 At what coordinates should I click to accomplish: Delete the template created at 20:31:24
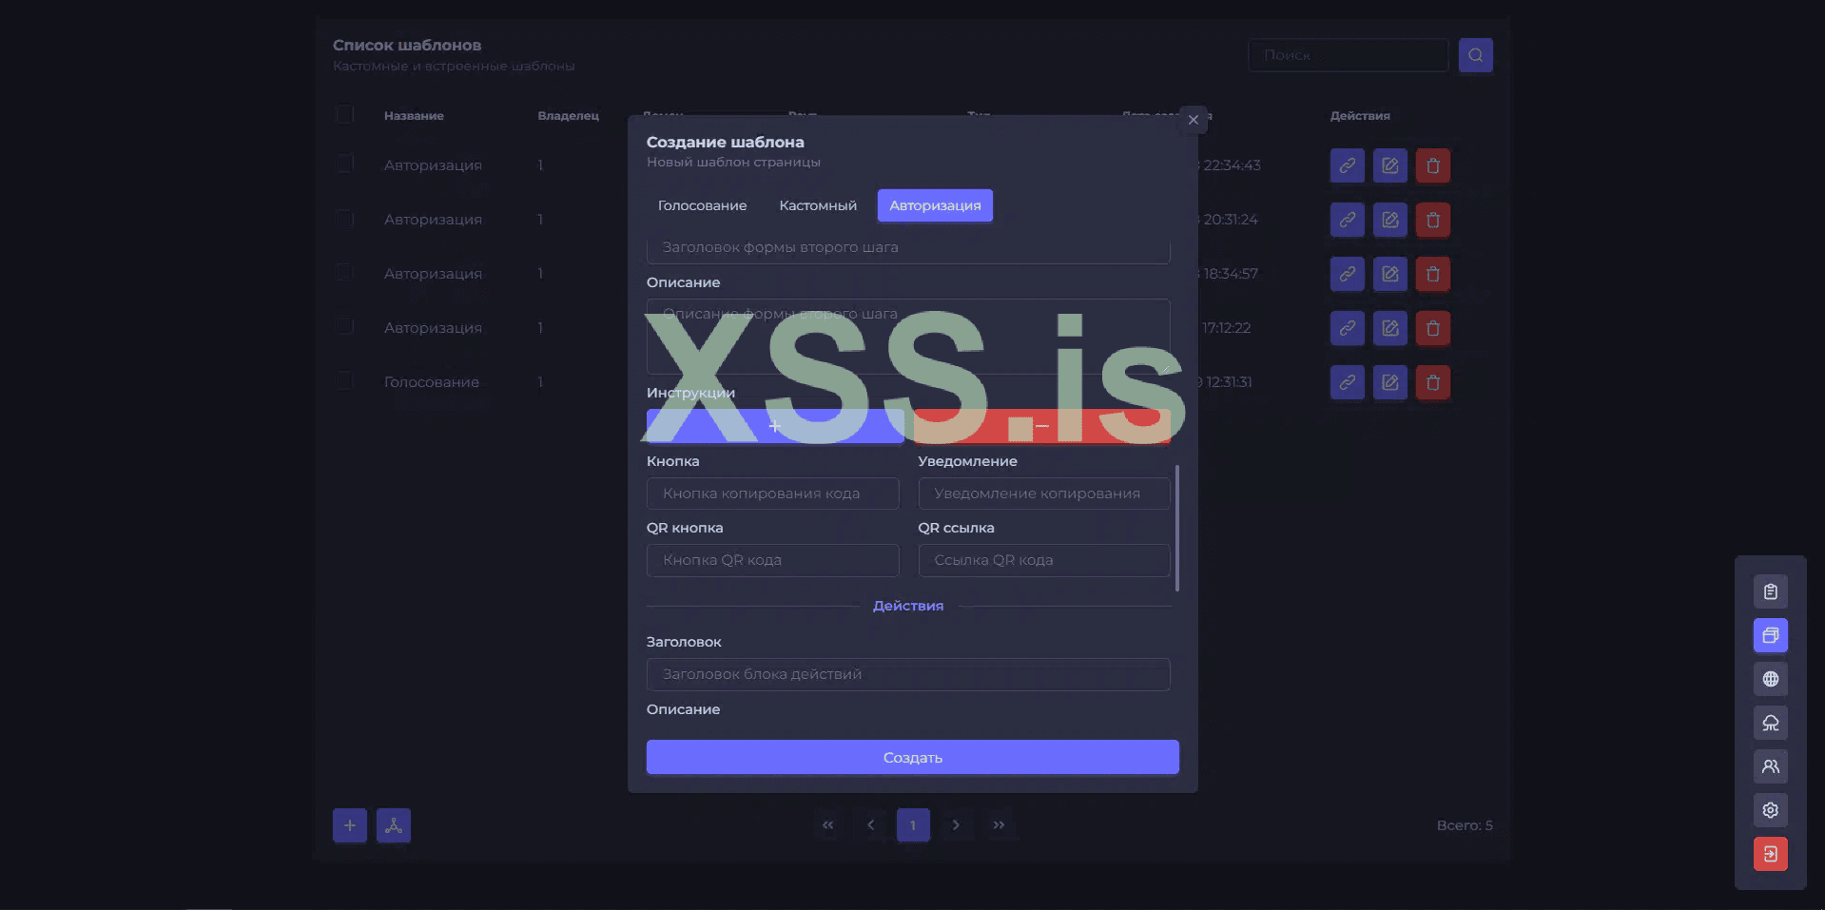pyautogui.click(x=1432, y=220)
